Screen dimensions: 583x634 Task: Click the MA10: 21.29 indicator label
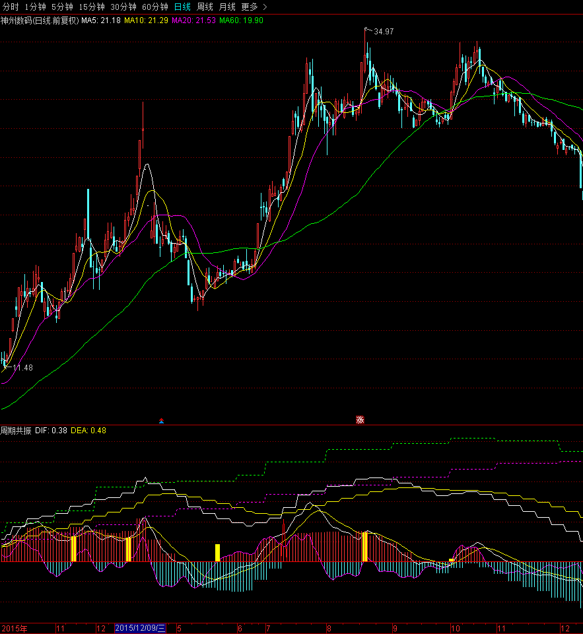tap(146, 20)
